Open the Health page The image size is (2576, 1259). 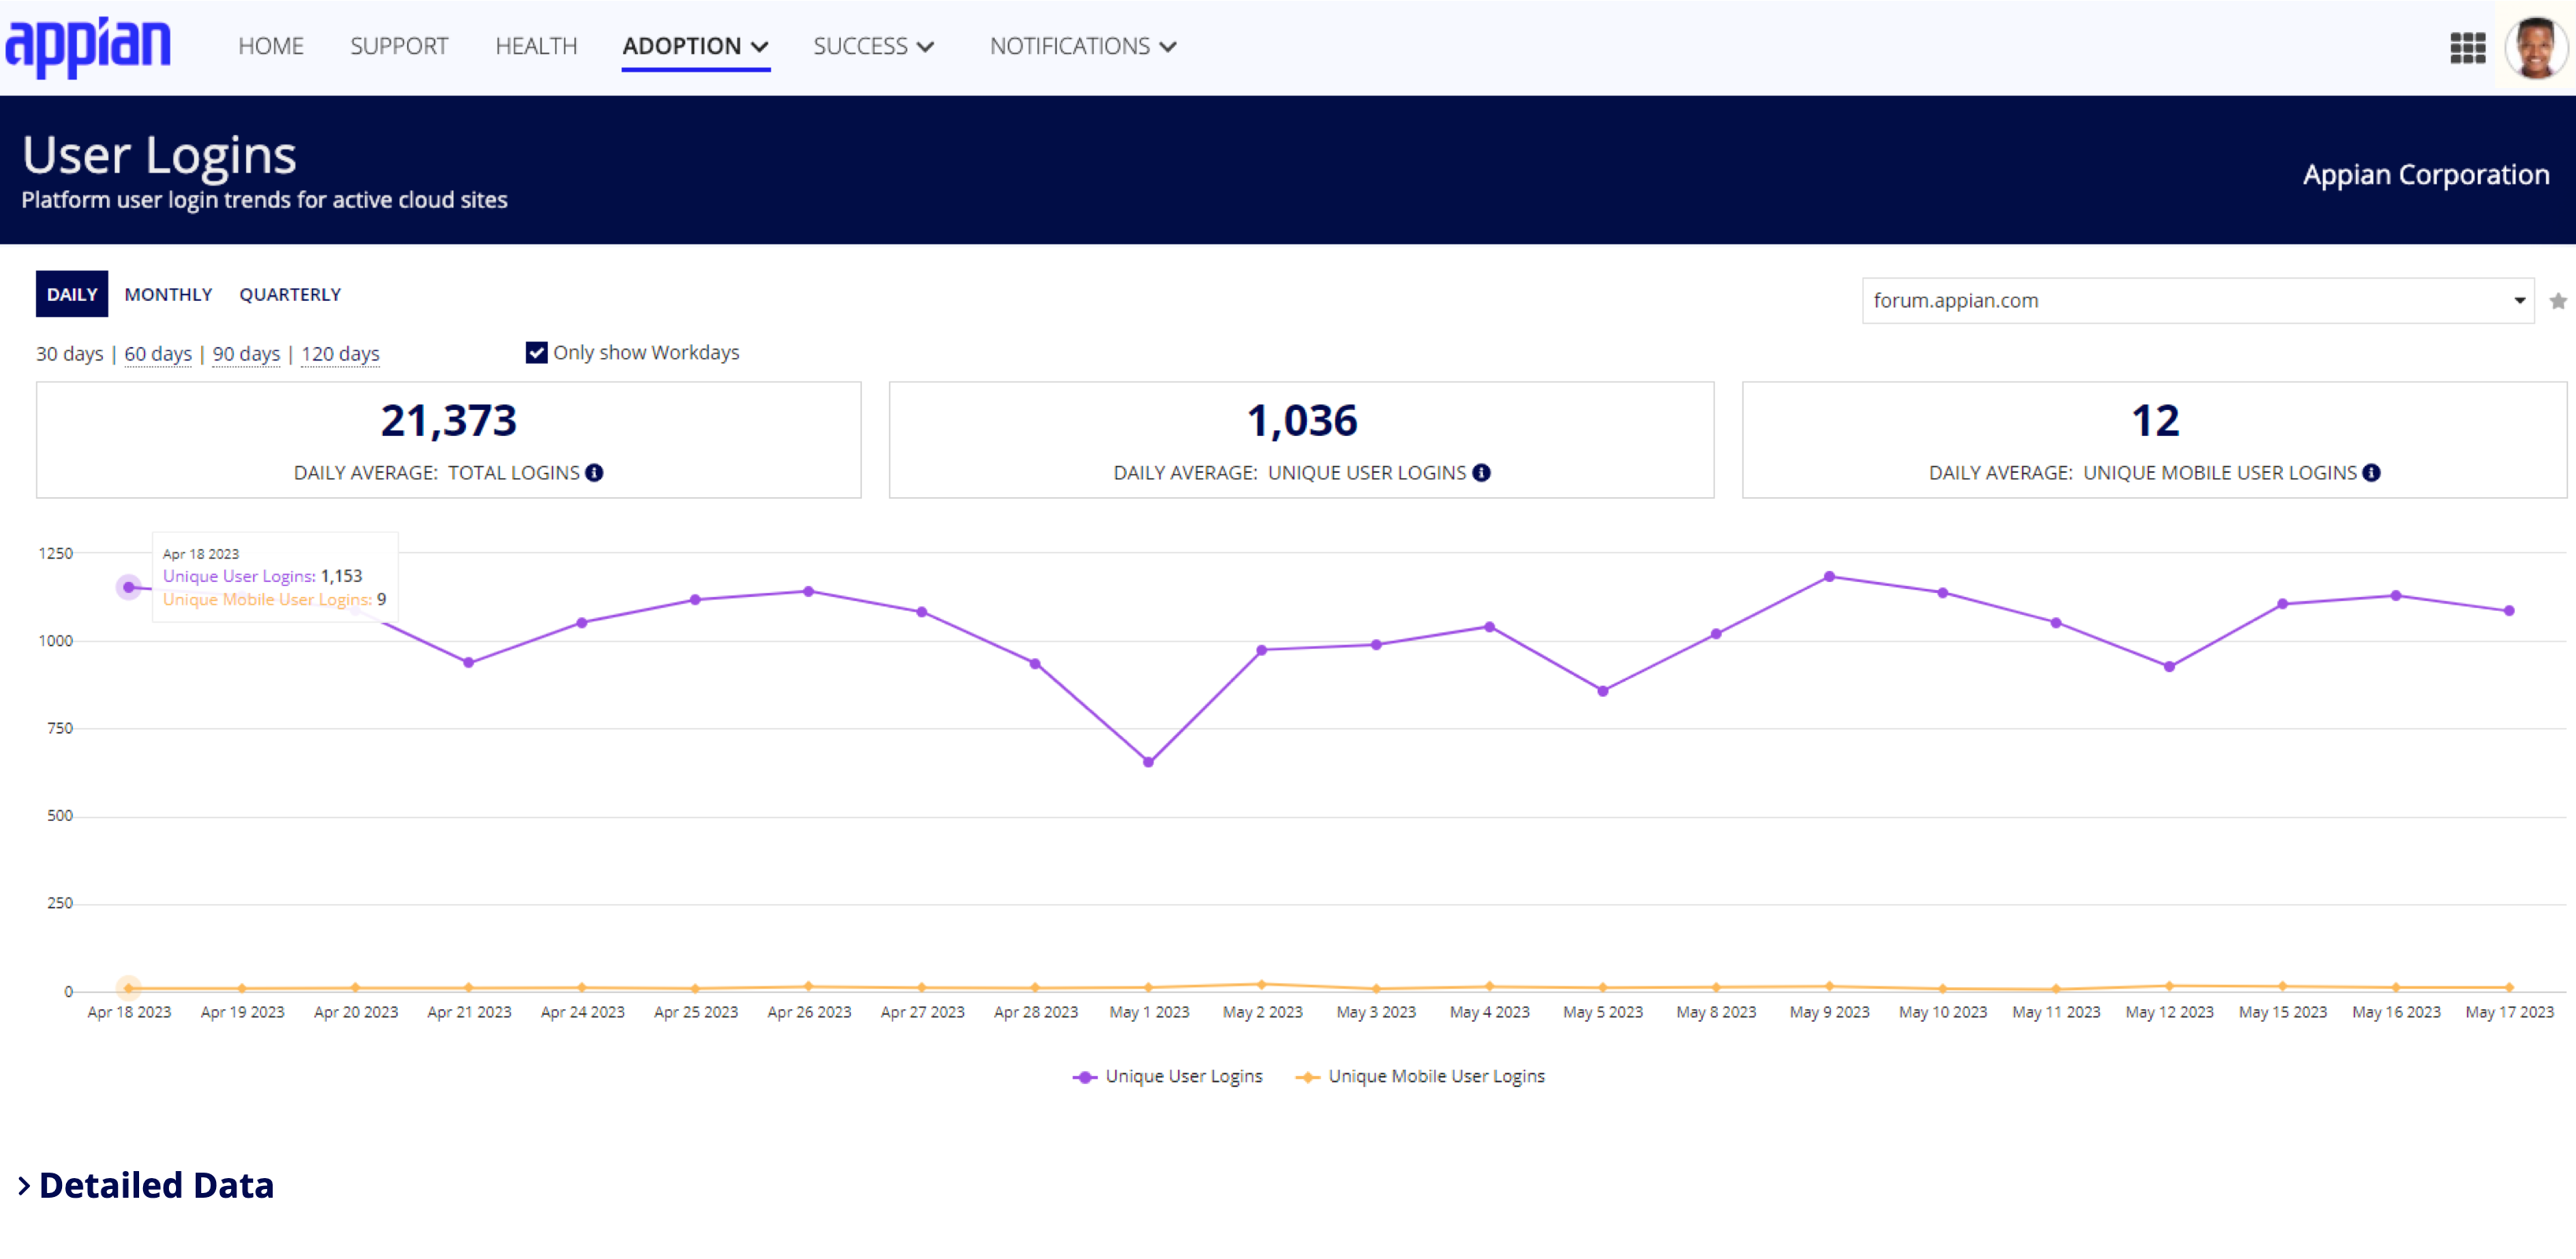536,46
